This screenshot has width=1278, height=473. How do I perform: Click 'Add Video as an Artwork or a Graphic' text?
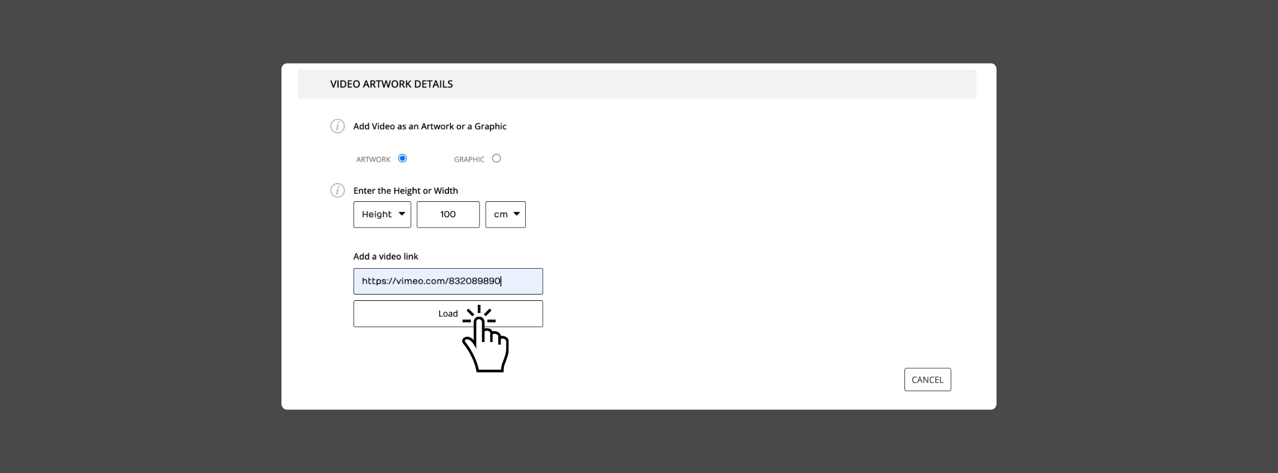tap(430, 126)
